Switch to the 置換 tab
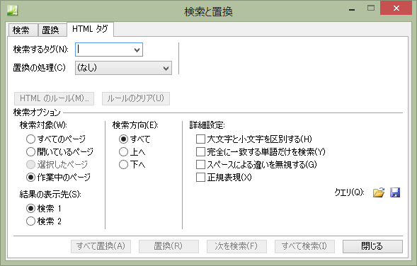417x266 pixels. click(x=52, y=30)
